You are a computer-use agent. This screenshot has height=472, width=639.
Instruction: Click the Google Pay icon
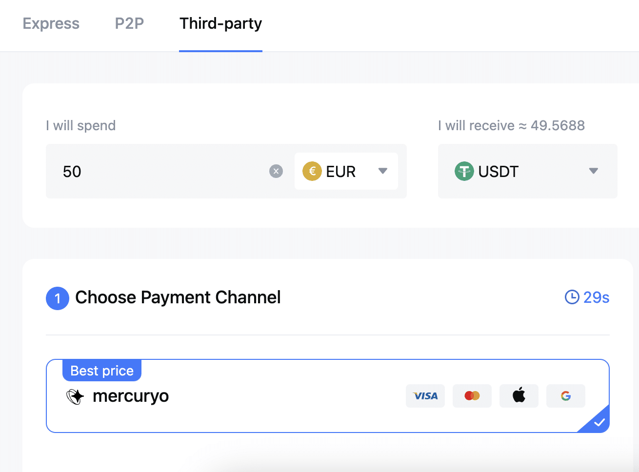click(566, 396)
